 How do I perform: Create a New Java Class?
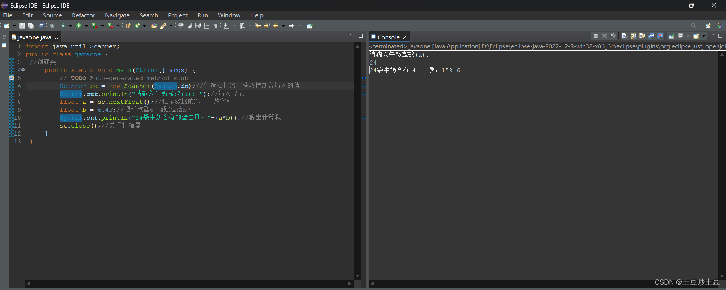137,26
